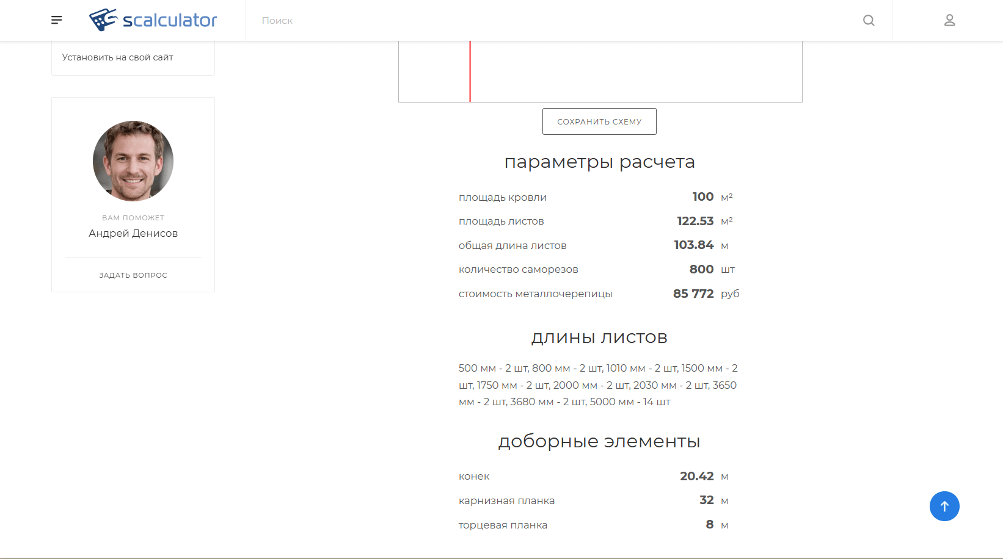Click the blue scroll-to-top arrow
Viewport: 1003px width, 559px height.
944,506
